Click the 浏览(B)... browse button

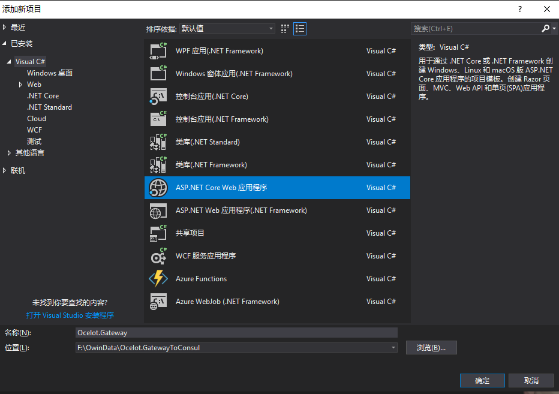pos(431,348)
